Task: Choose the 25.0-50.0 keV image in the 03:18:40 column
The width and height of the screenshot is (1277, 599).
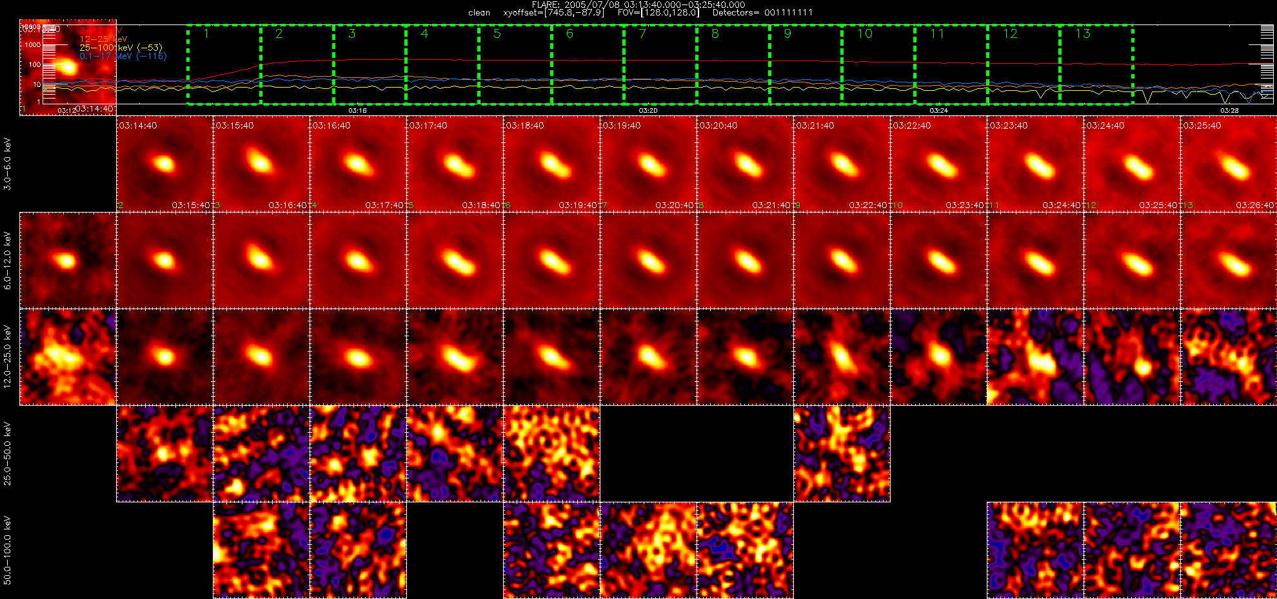Action: pos(551,453)
